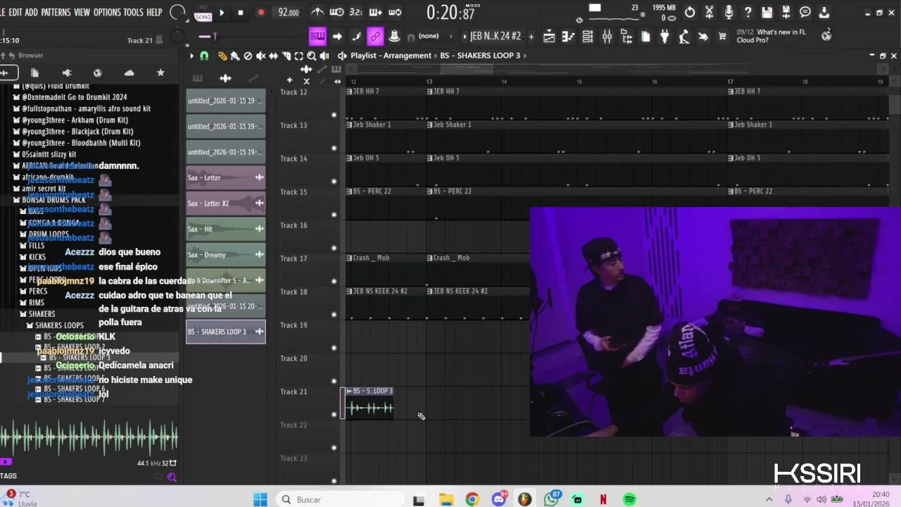Select the browser files tab icon
Screen dimensions: 901x507
[x=34, y=73]
